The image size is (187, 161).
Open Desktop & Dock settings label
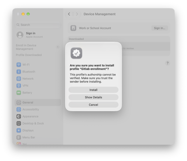(33, 123)
